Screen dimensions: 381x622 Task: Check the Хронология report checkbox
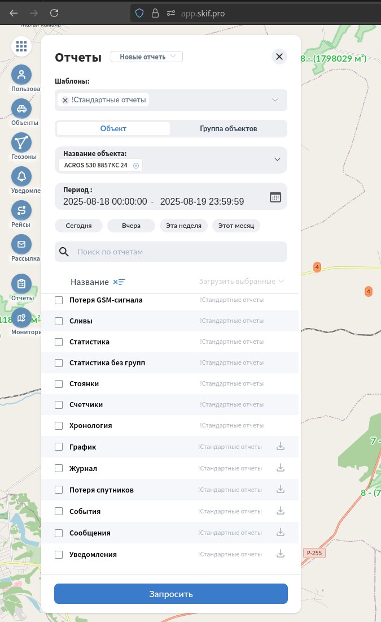(59, 426)
